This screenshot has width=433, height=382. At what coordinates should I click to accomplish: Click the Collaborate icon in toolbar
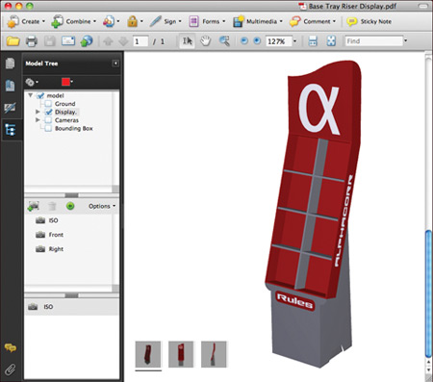(x=111, y=21)
